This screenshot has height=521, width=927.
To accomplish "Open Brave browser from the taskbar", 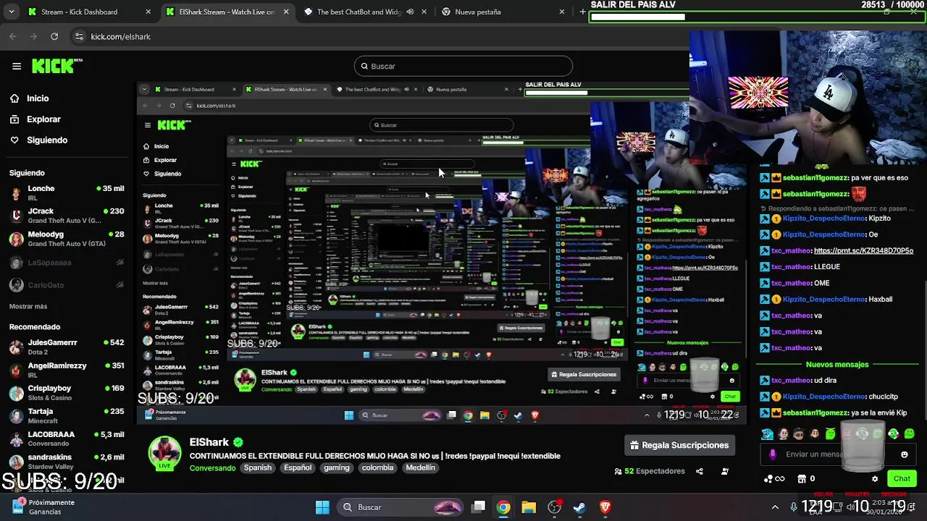I will point(605,507).
